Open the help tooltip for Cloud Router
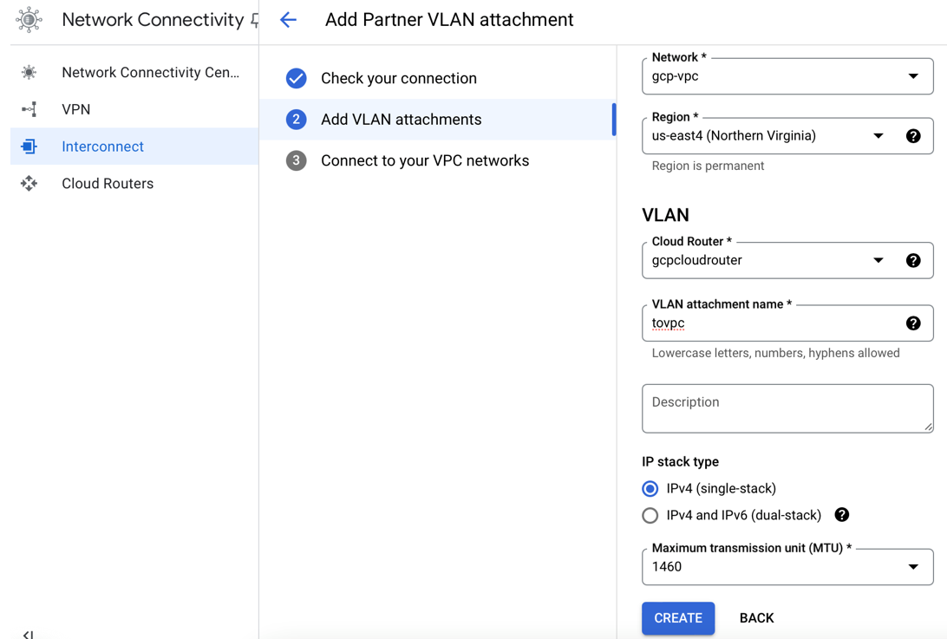Image resolution: width=947 pixels, height=639 pixels. 913,260
